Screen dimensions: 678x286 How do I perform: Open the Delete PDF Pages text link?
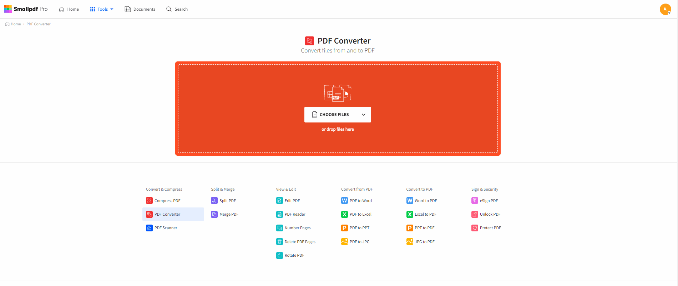coord(300,242)
